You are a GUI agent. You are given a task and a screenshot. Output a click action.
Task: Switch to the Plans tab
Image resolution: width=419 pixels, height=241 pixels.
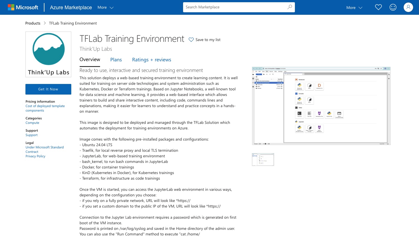116,60
